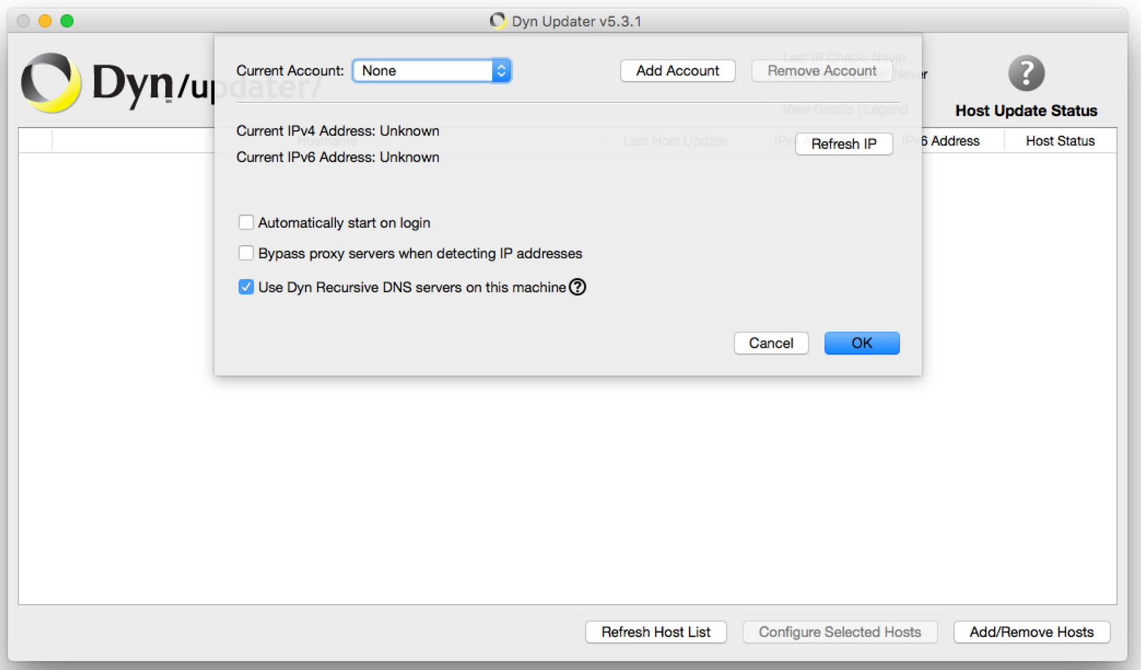Cancel the account settings dialog

pos(771,343)
